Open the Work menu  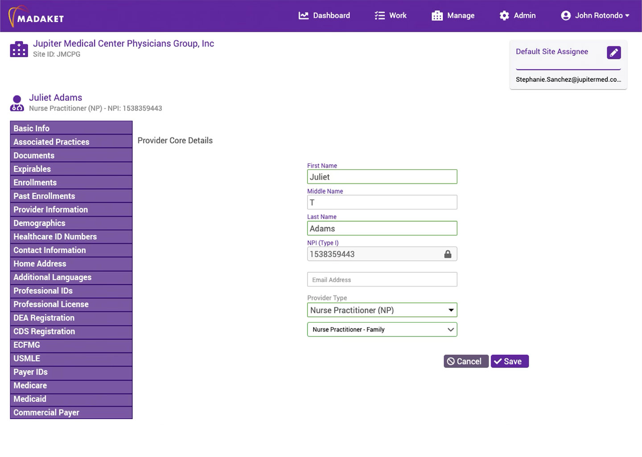(x=391, y=16)
